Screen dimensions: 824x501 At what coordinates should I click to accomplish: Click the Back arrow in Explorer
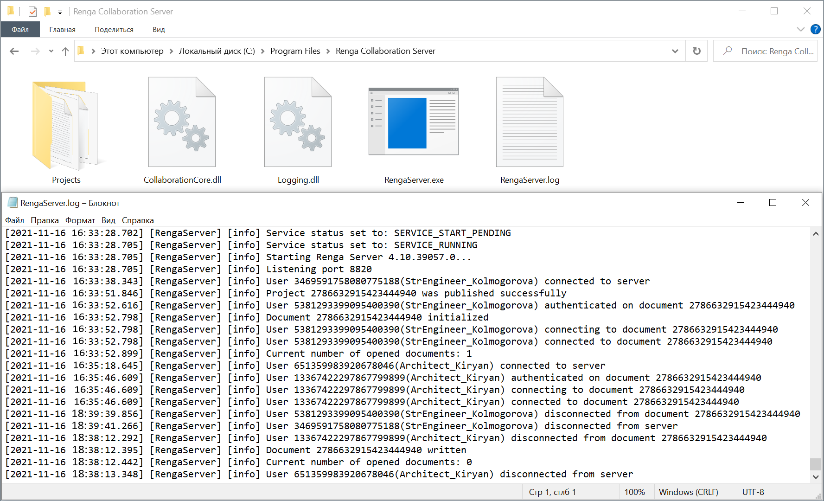pyautogui.click(x=14, y=51)
